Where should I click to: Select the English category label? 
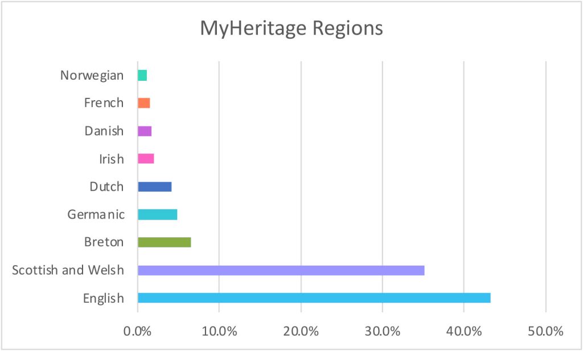[x=103, y=298]
